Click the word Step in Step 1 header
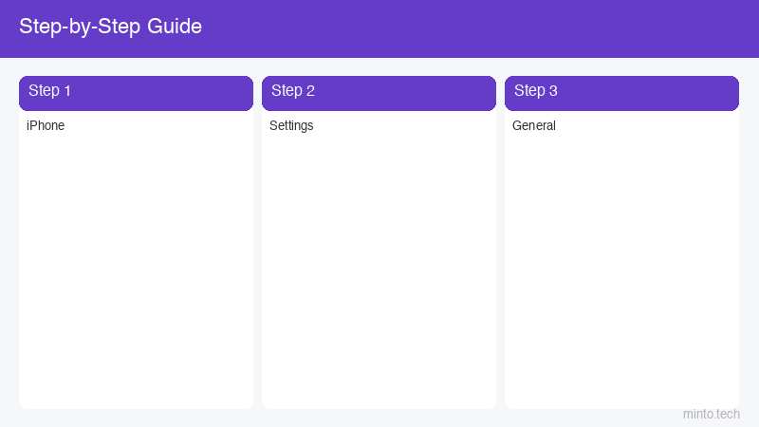 click(x=44, y=91)
